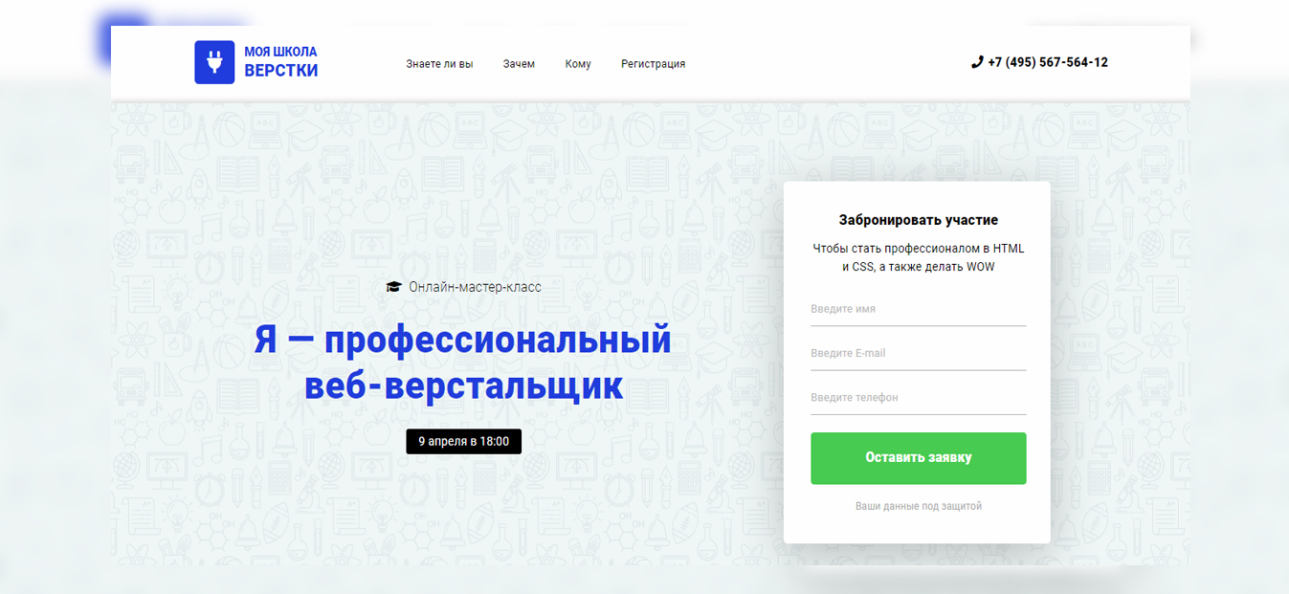Open the 'Знаете ли вы' menu item

pyautogui.click(x=439, y=64)
